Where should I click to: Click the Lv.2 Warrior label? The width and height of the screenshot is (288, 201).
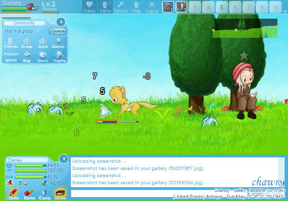(49, 6)
